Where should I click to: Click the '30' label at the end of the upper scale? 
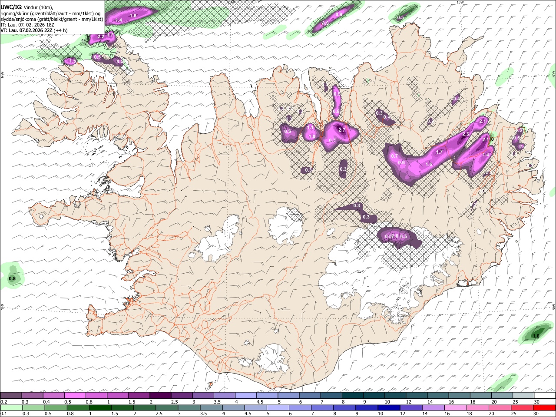tap(537, 402)
